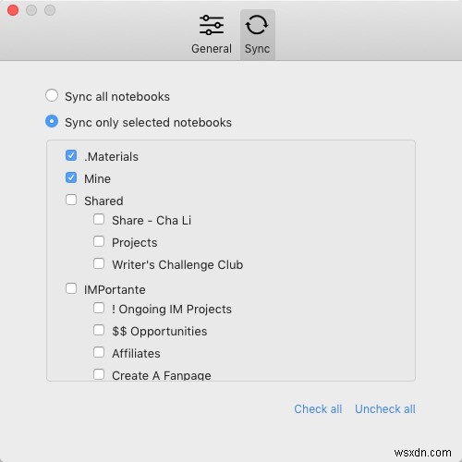462x462 pixels.
Task: Check ! Ongoing IM Projects checkbox
Action: click(x=99, y=308)
